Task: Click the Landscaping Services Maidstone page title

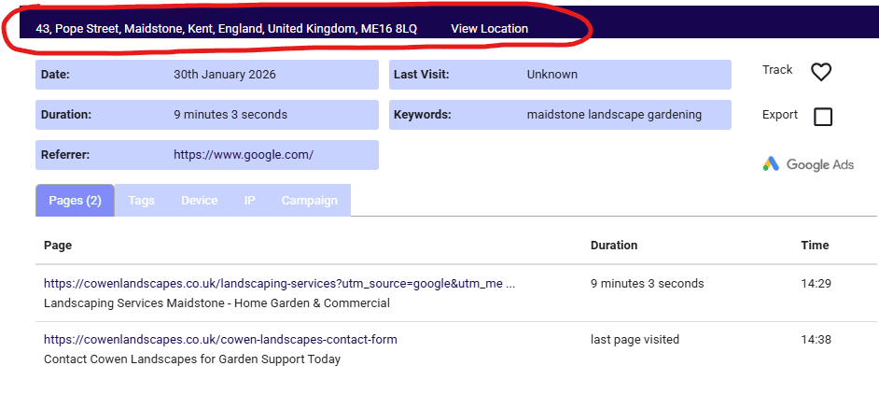Action: (x=216, y=303)
